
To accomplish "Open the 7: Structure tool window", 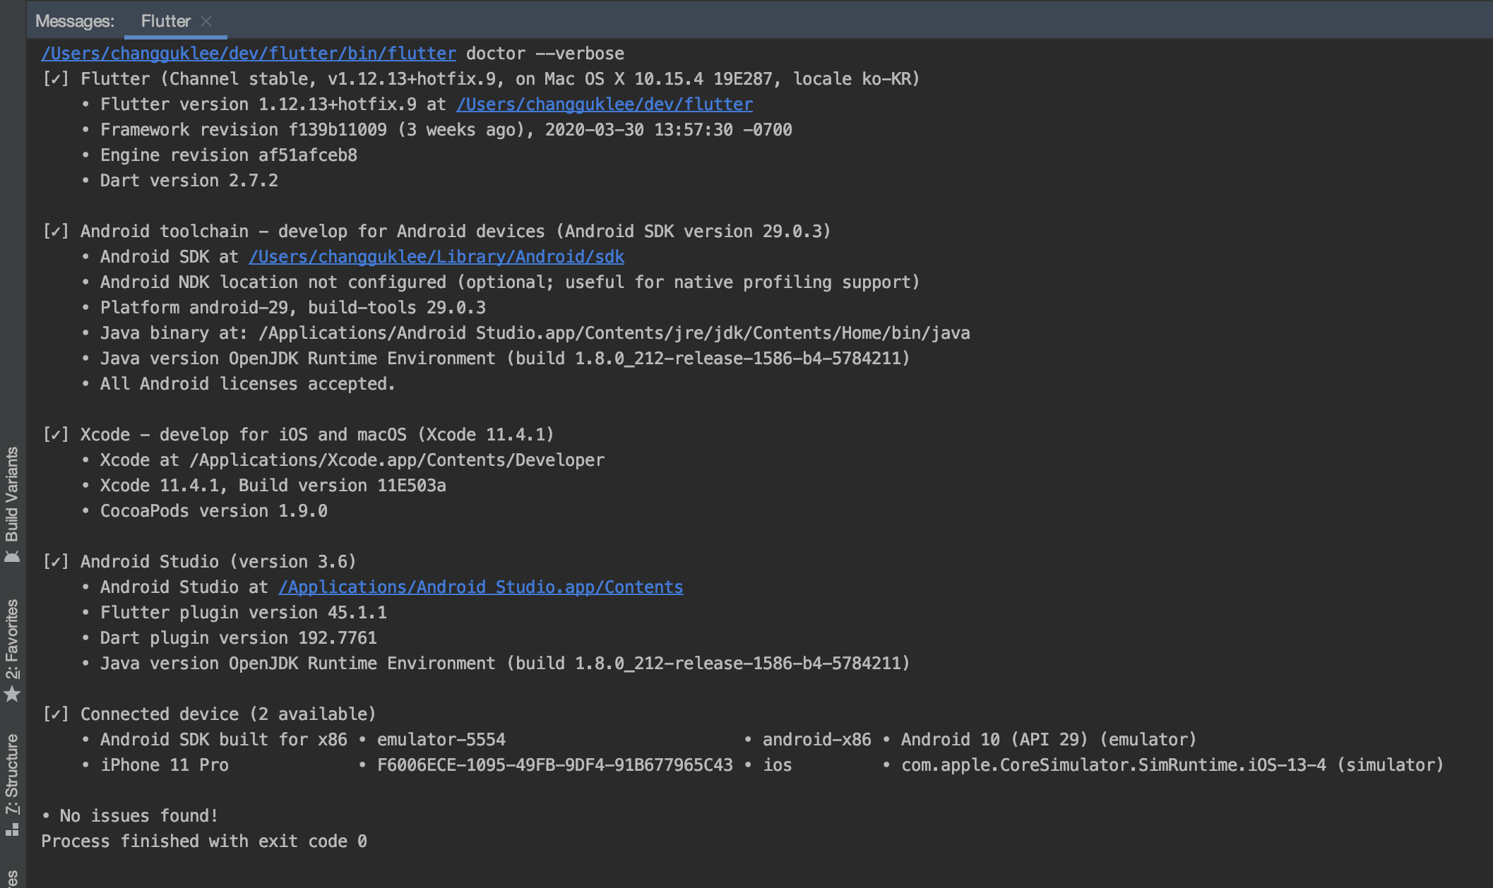I will coord(12,774).
